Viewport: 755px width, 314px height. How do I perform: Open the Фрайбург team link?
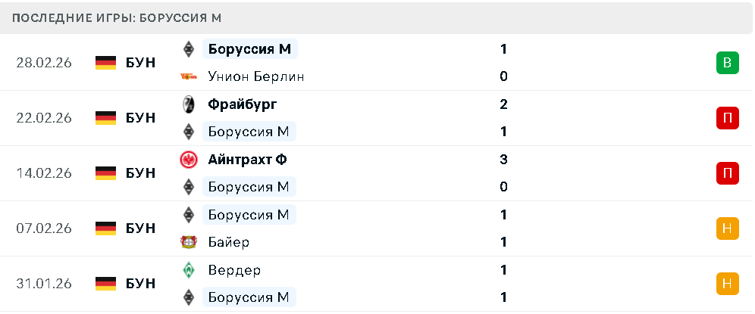click(242, 104)
